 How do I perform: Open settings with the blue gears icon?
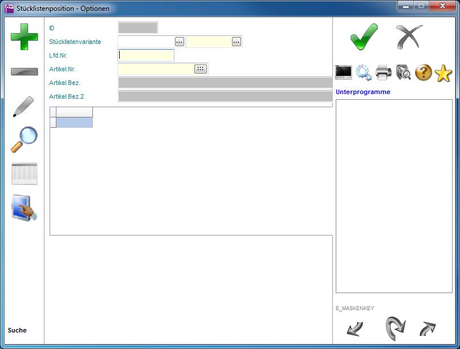364,72
